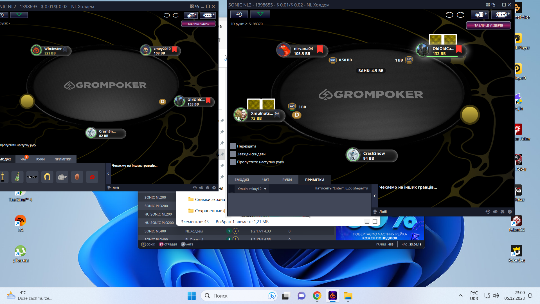Image resolution: width=540 pixels, height=304 pixels.
Task: Select SONIC NL200 in lobby list
Action: coord(155,197)
